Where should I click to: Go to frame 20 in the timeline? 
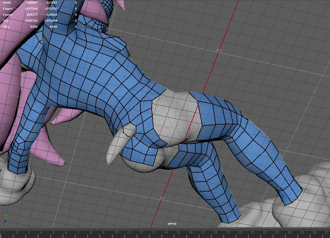pyautogui.click(x=240, y=232)
